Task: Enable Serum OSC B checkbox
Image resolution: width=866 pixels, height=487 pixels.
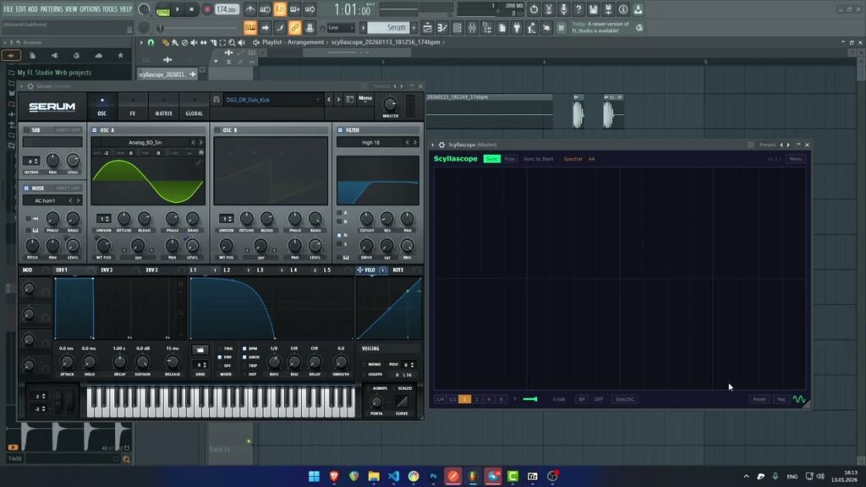Action: [x=217, y=130]
